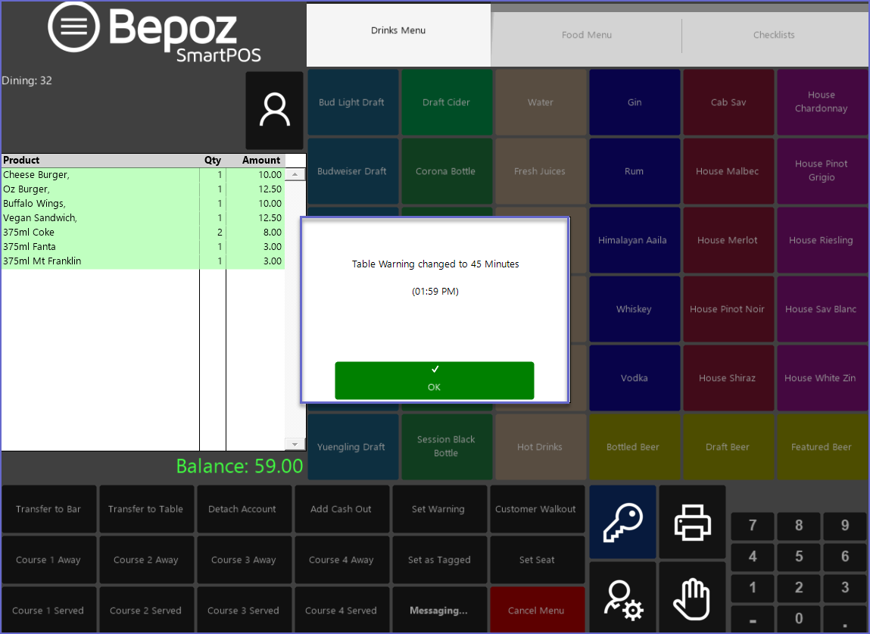Expand the Bottled Beer category
Image resolution: width=870 pixels, height=634 pixels.
[633, 447]
